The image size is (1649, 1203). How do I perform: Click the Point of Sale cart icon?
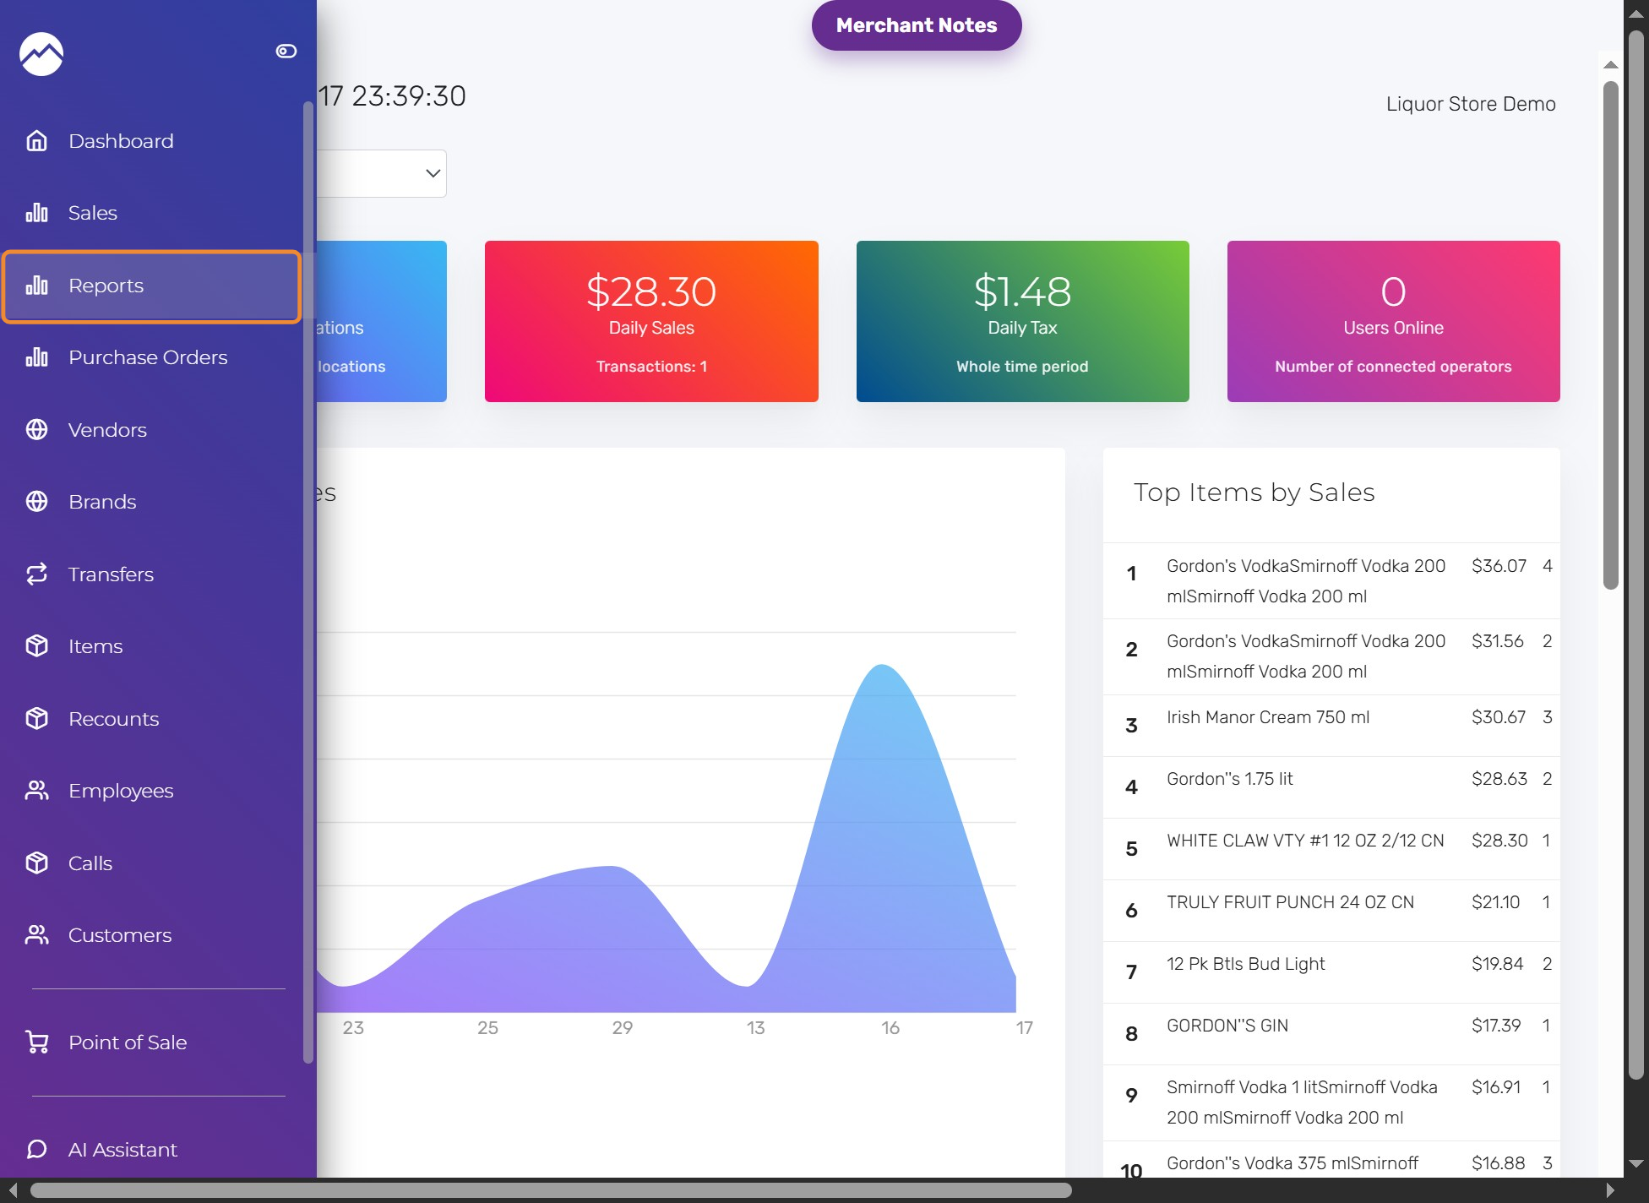(37, 1042)
